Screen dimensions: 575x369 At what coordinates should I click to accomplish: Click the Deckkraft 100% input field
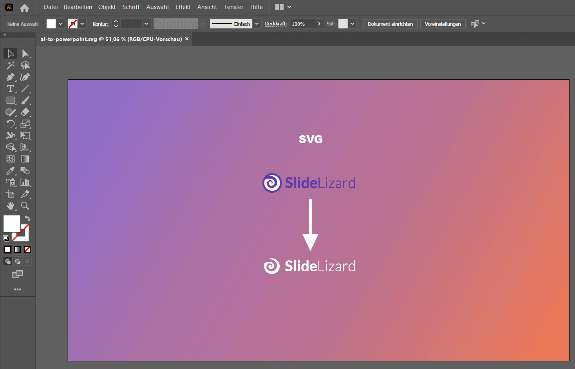[x=302, y=24]
